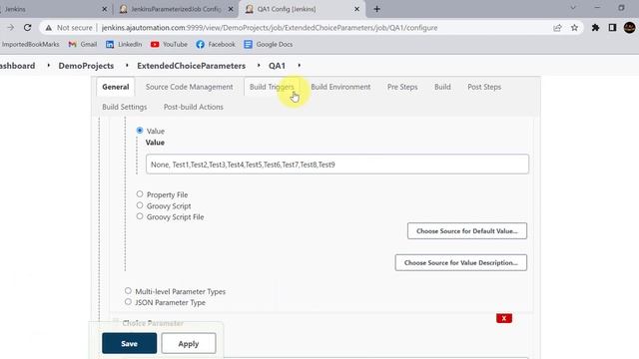Expand the QA1 breadcrumb arrow
This screenshot has height=359, width=639.
(299, 66)
